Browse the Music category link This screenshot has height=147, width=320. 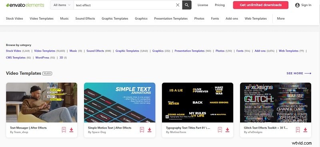click(73, 51)
